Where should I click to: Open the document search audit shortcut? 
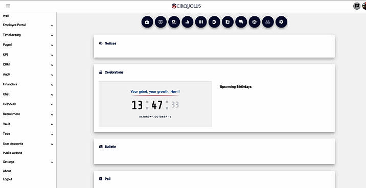[214, 22]
